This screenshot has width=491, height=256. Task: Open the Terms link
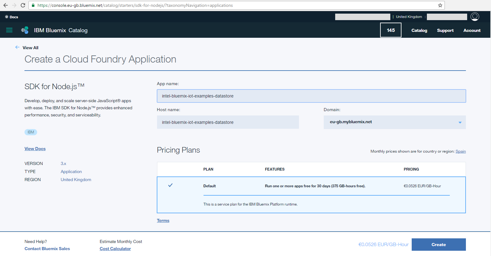(163, 220)
